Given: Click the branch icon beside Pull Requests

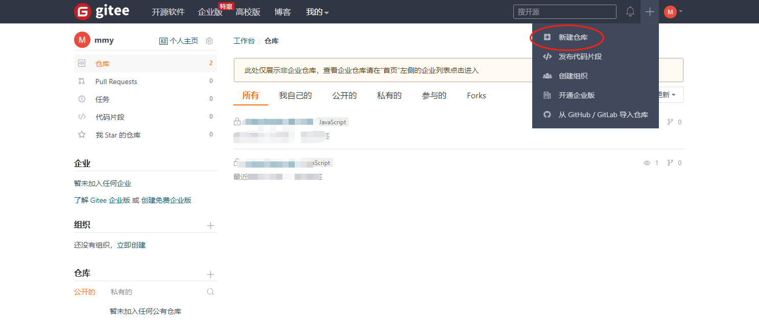Looking at the screenshot, I should (x=82, y=81).
